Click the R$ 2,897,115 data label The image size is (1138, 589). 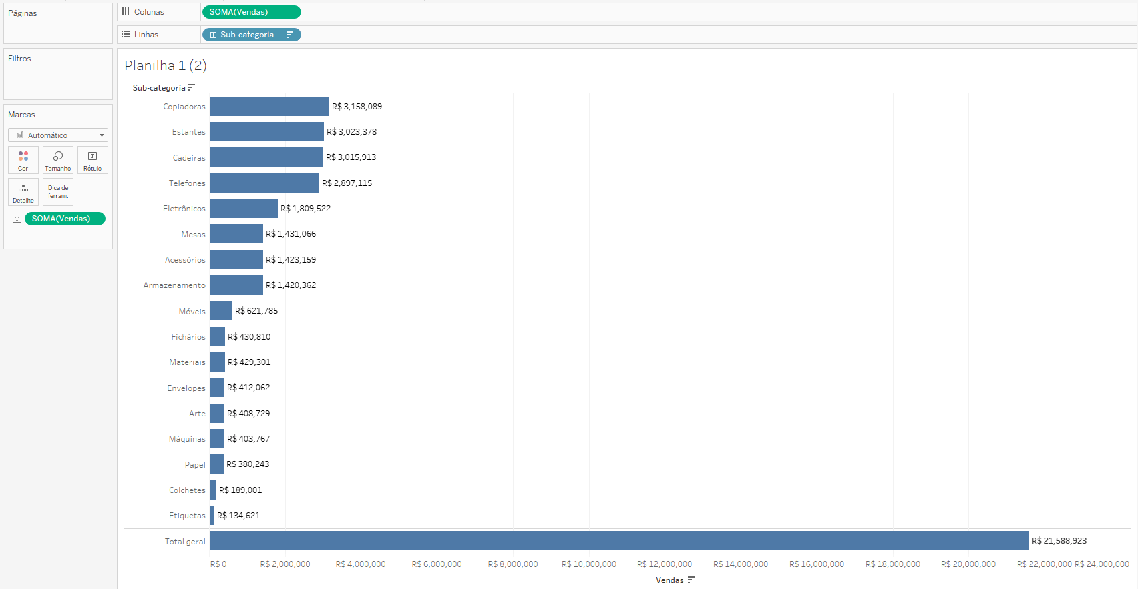(x=347, y=183)
